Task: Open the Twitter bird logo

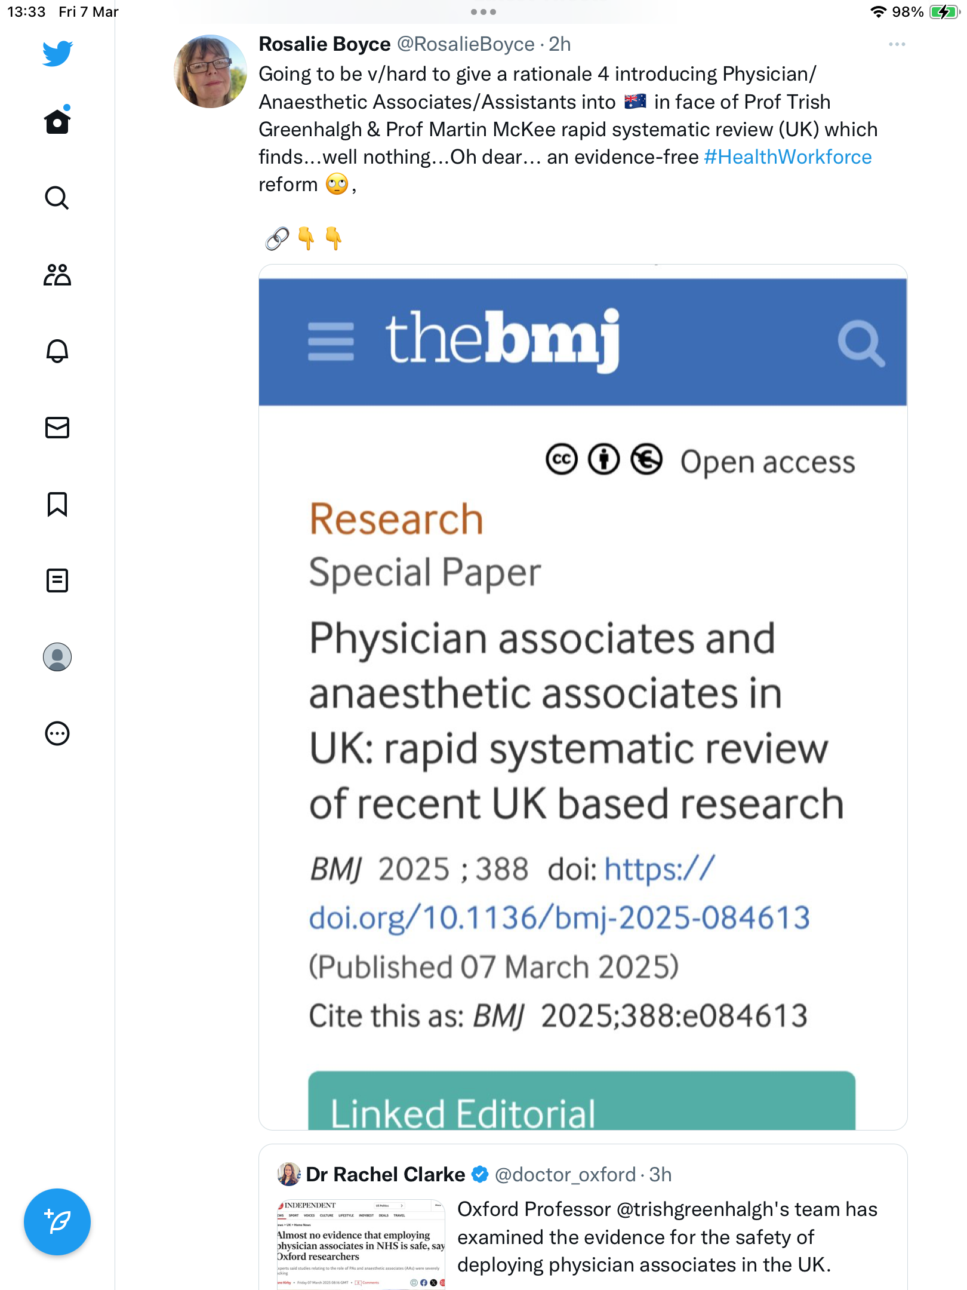Action: coord(57,54)
